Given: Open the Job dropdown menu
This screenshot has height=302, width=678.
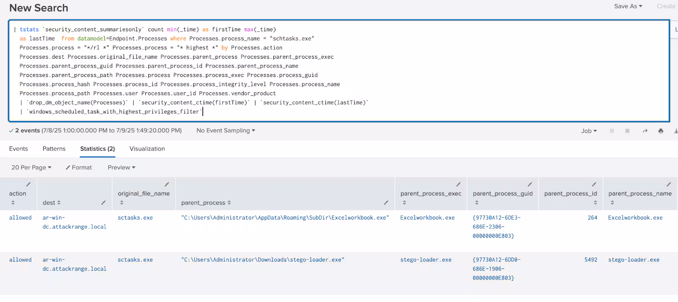Looking at the screenshot, I should click(x=589, y=131).
